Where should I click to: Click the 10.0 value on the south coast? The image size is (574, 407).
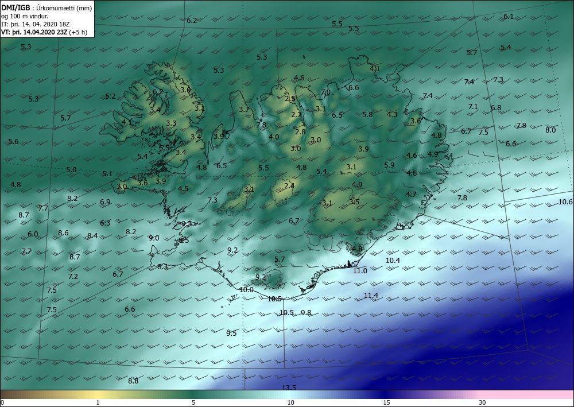click(246, 290)
